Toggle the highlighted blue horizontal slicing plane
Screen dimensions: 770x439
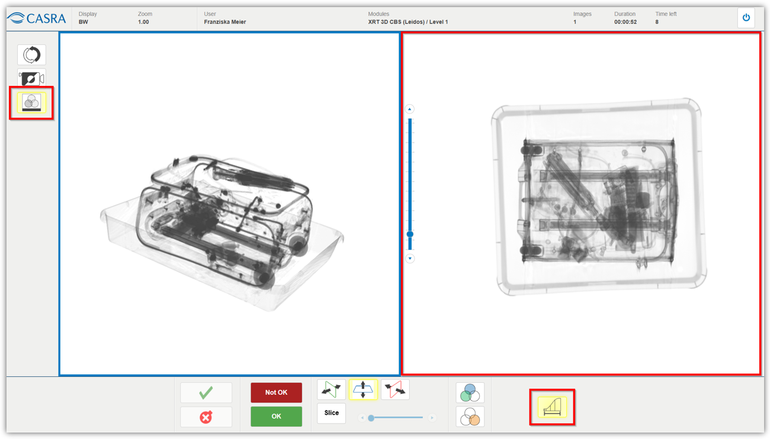tap(363, 389)
